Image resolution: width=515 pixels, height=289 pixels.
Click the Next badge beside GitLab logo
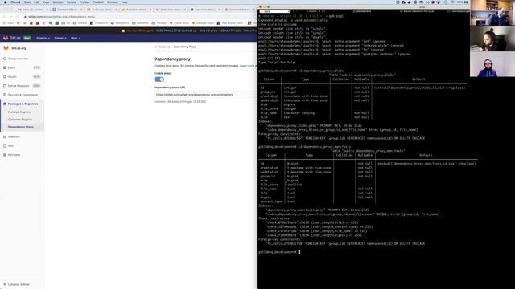27,38
